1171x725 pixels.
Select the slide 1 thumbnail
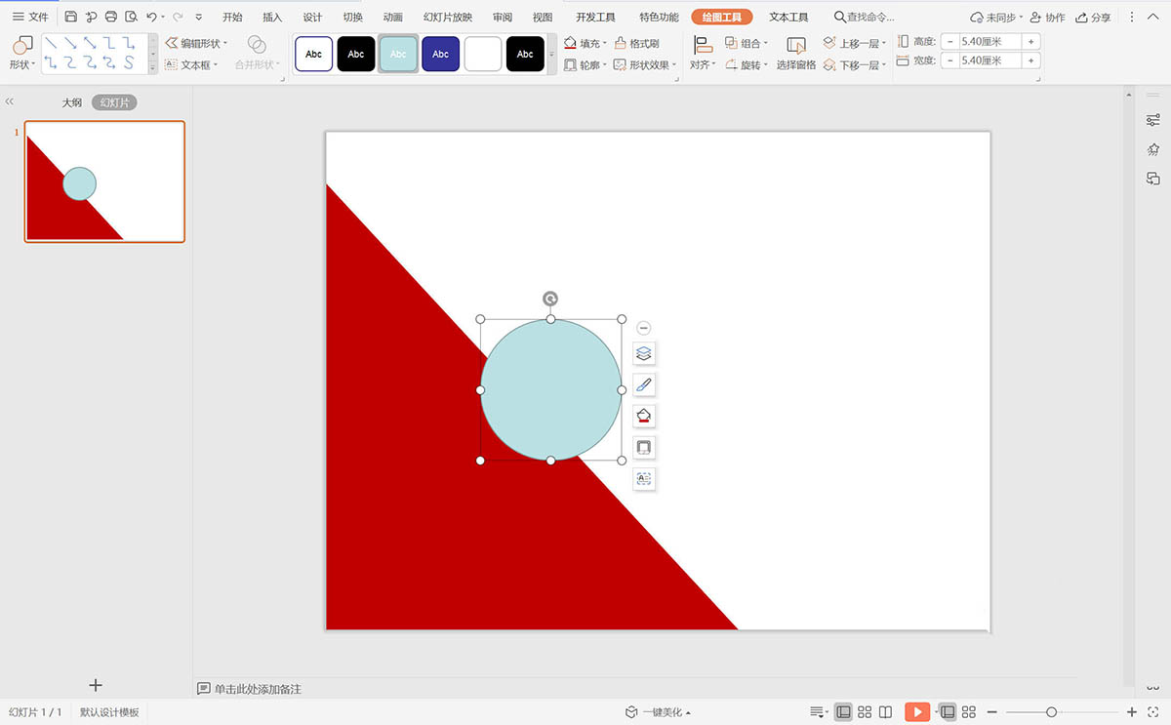[104, 181]
